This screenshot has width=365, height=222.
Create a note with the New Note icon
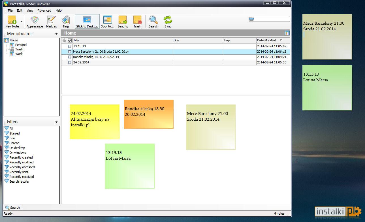pyautogui.click(x=12, y=22)
